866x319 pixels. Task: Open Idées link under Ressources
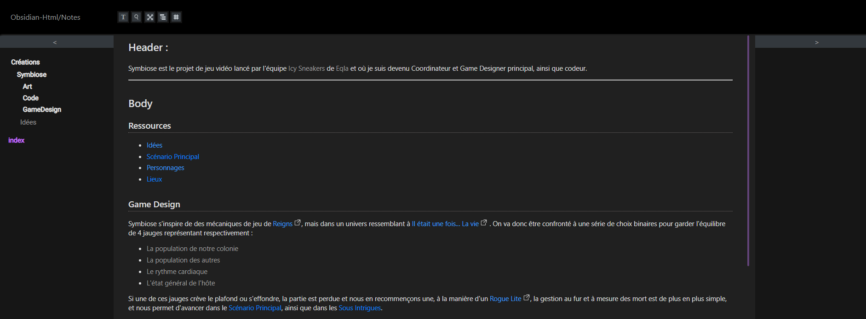(x=155, y=145)
